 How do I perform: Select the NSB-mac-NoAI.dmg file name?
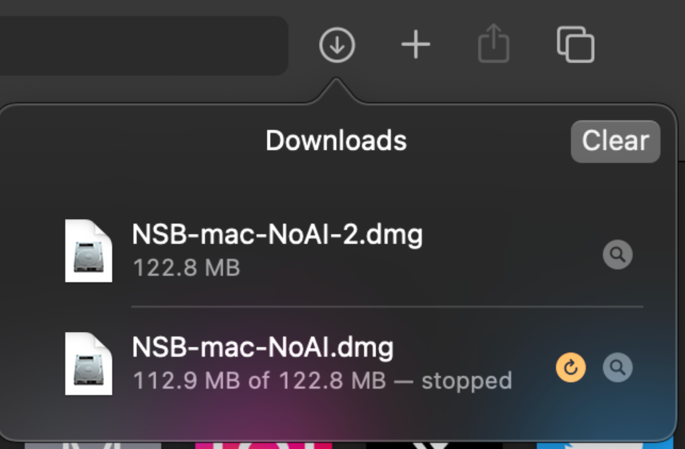[x=263, y=347]
